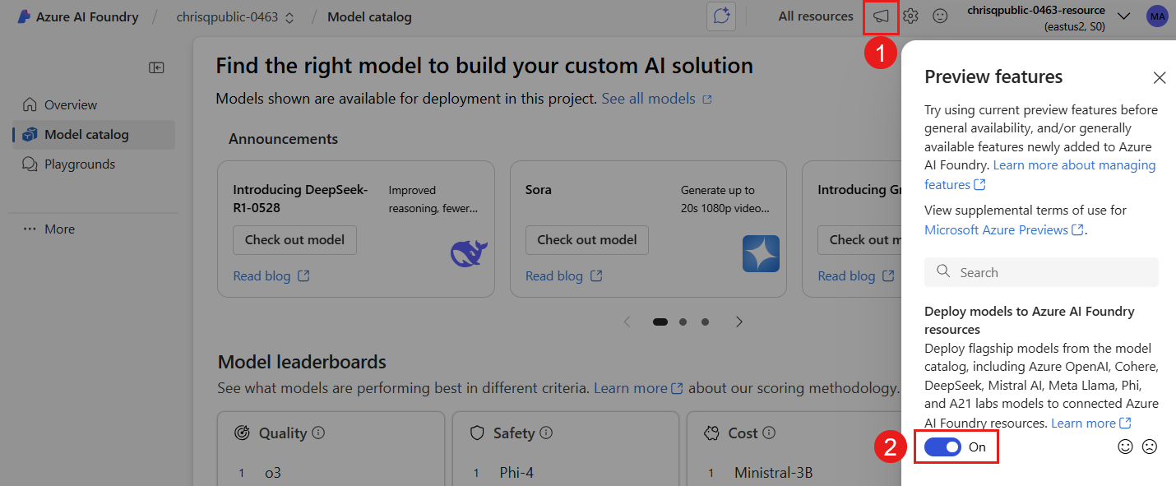Send happy-face feedback for the preview feature

[x=1125, y=447]
